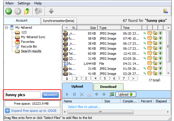The image size is (174, 121).
Task: Open comments for the 85 KB file
Action: pos(149,33)
